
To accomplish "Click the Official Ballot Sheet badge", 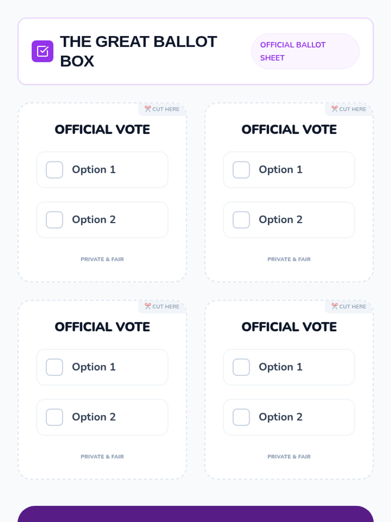I will [x=305, y=51].
